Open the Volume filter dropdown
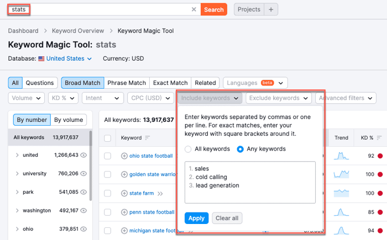The image size is (387, 240). pyautogui.click(x=26, y=98)
